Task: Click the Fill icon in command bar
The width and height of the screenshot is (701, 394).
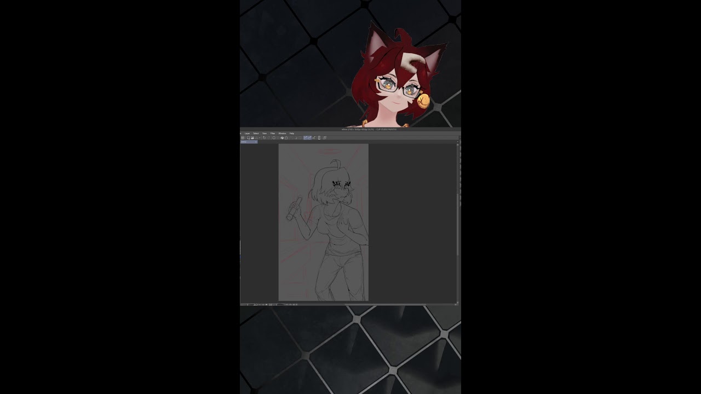Action: point(282,138)
